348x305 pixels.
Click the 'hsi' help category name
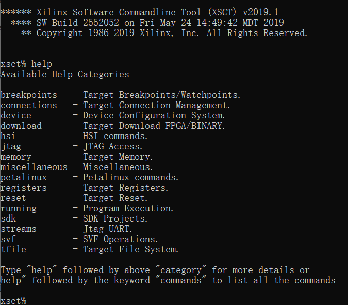tap(8, 136)
